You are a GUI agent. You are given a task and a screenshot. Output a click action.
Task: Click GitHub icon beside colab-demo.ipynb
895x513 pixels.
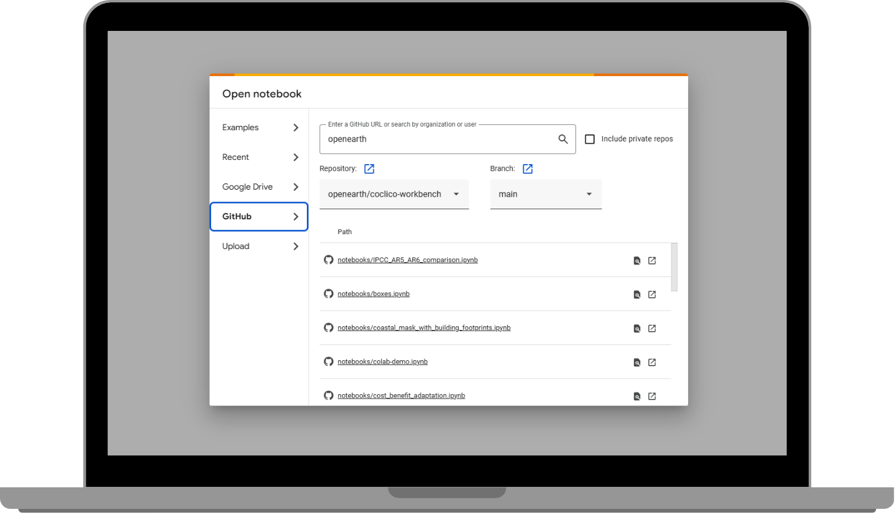[x=328, y=361]
